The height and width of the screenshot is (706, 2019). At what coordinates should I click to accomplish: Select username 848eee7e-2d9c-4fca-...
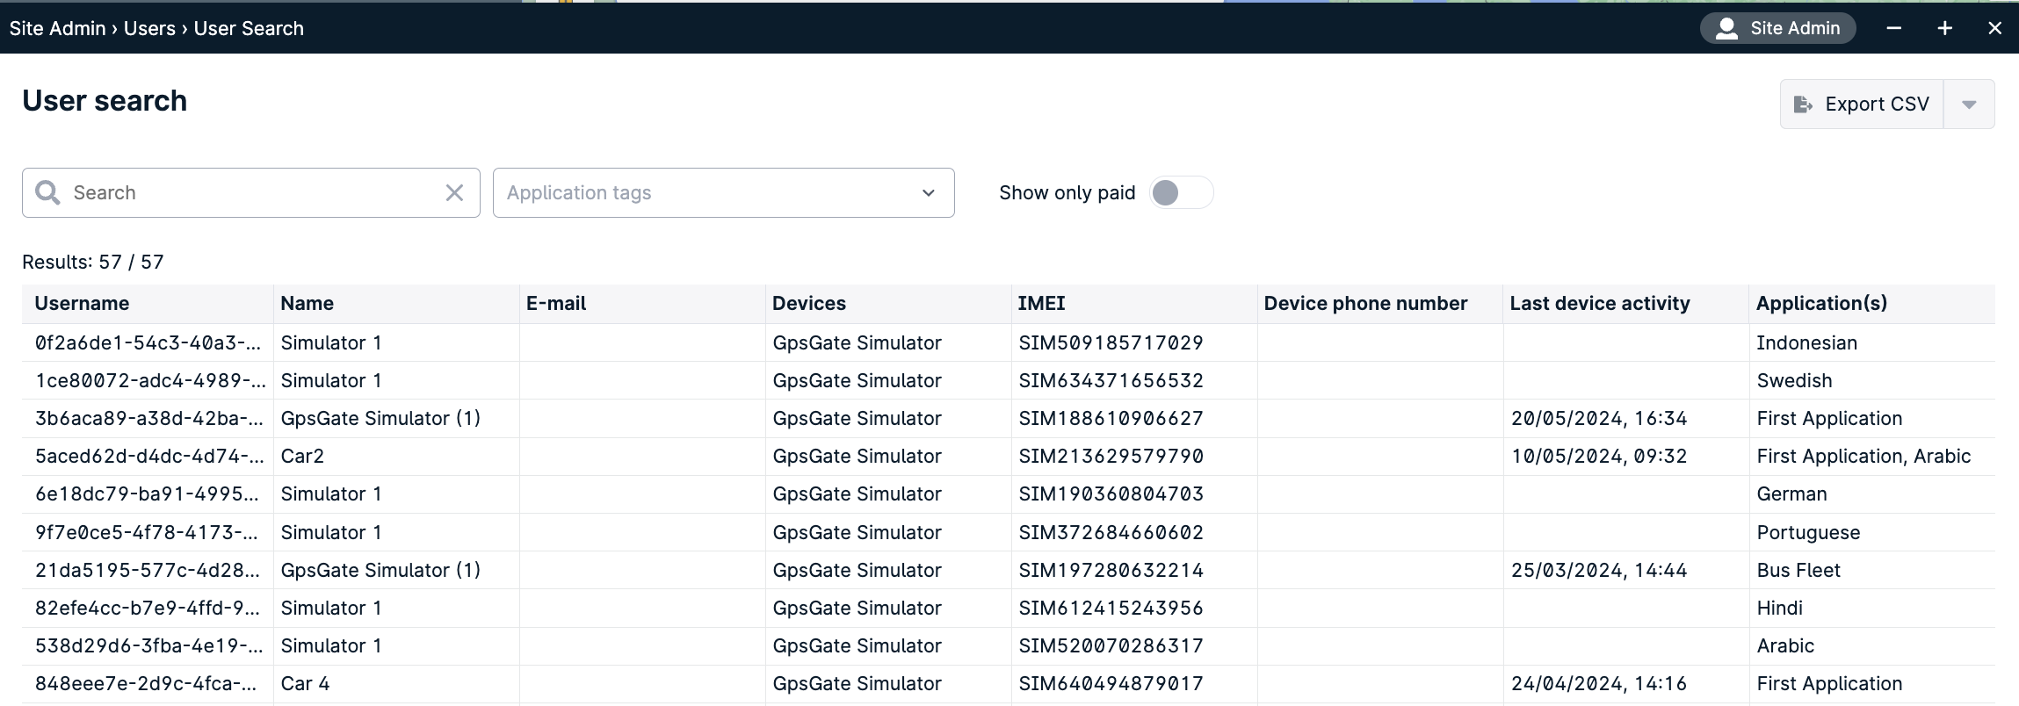click(x=146, y=683)
